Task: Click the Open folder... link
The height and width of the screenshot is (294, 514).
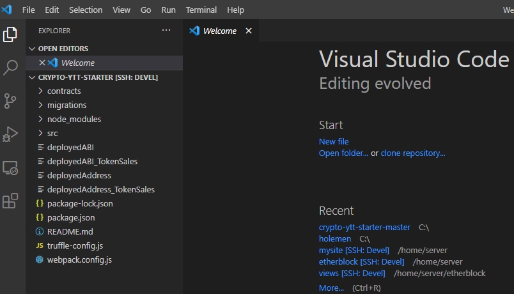Action: point(343,153)
